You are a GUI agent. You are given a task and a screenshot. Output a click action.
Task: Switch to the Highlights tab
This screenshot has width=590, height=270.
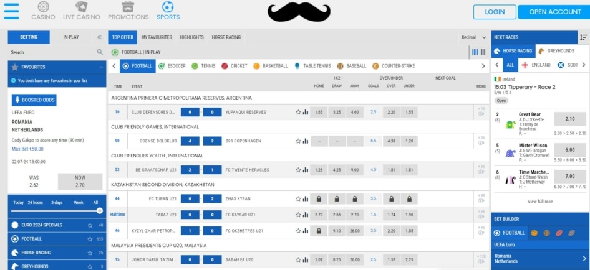click(191, 37)
